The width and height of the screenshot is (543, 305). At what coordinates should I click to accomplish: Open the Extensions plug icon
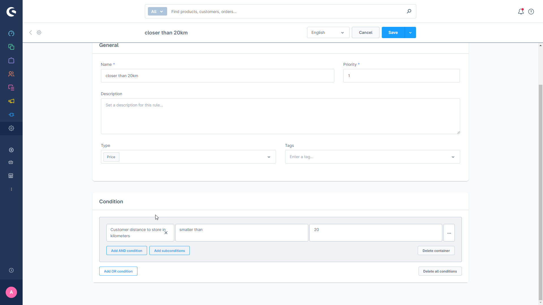11,115
